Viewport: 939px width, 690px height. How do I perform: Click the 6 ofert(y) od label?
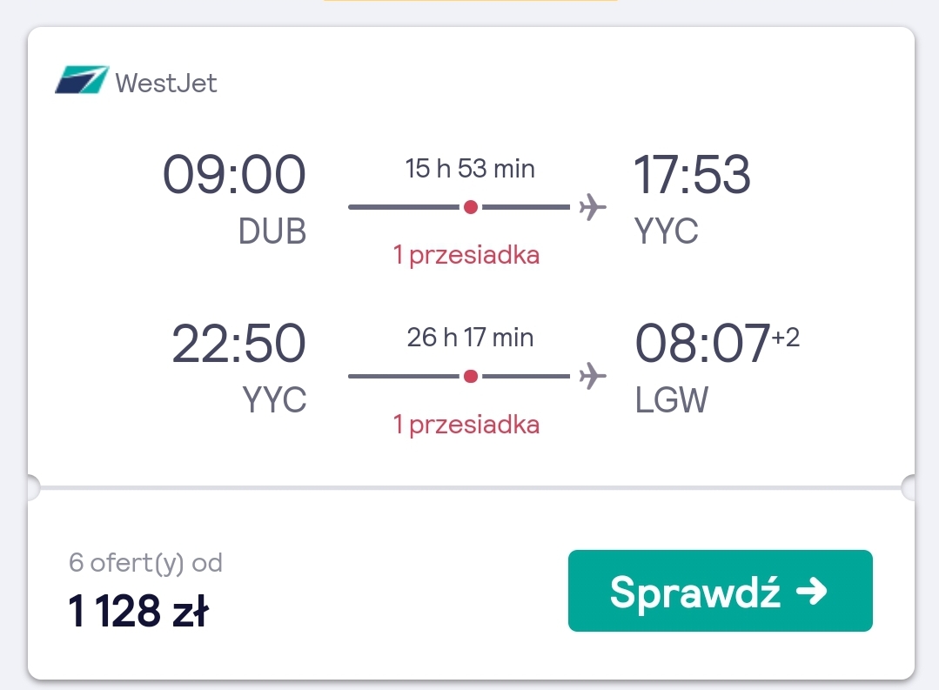[145, 563]
